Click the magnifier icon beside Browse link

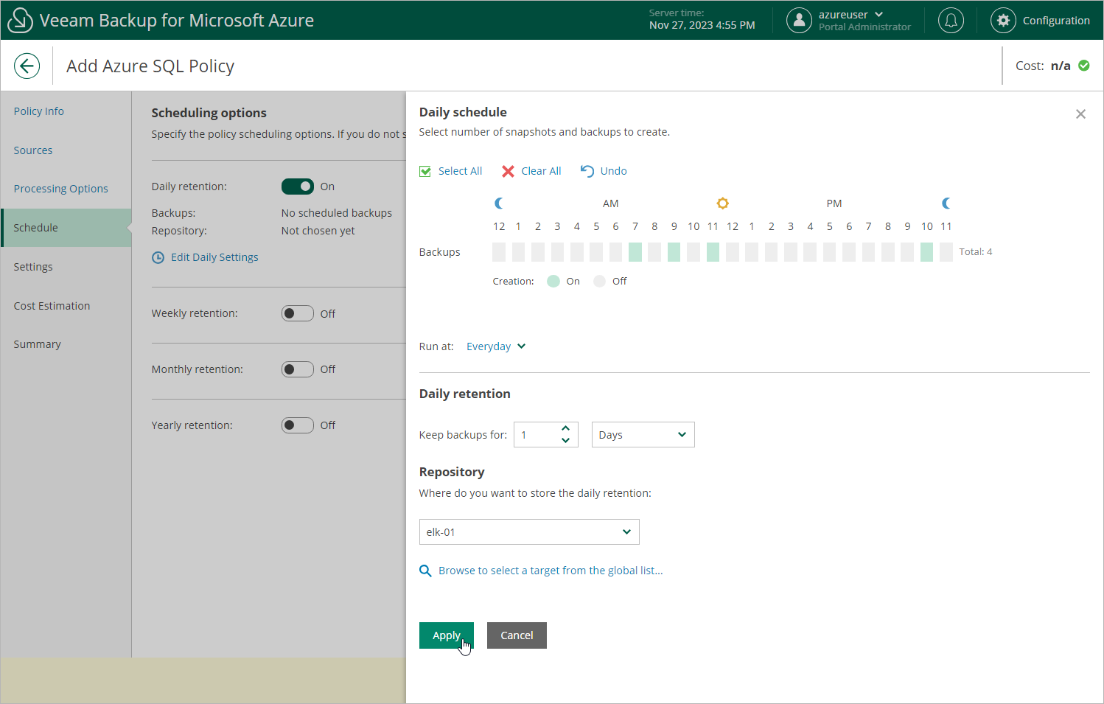click(425, 571)
